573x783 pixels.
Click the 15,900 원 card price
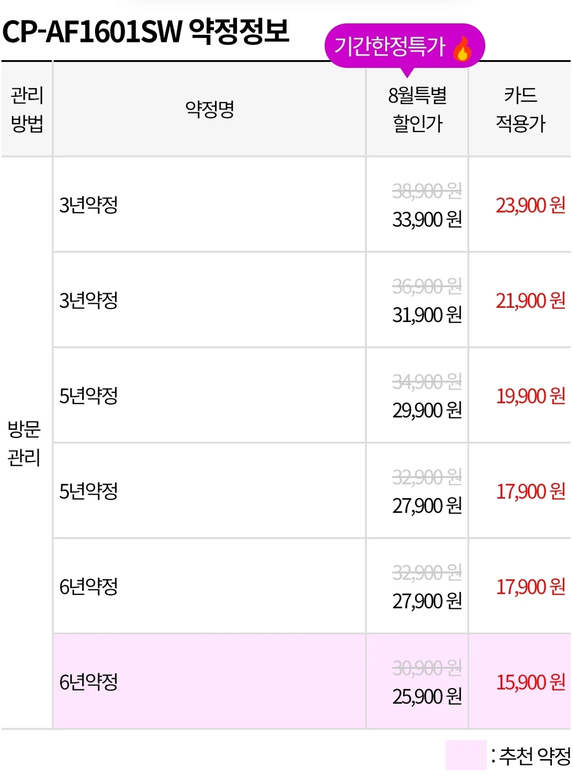531,682
